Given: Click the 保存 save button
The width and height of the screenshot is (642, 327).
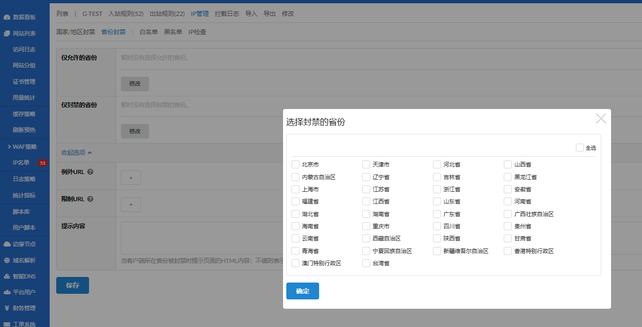Looking at the screenshot, I should point(73,285).
